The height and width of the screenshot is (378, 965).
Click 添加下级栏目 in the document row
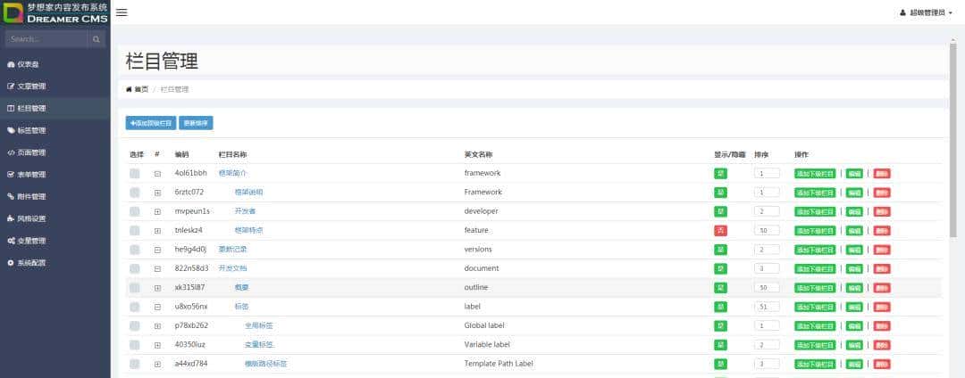tap(816, 268)
